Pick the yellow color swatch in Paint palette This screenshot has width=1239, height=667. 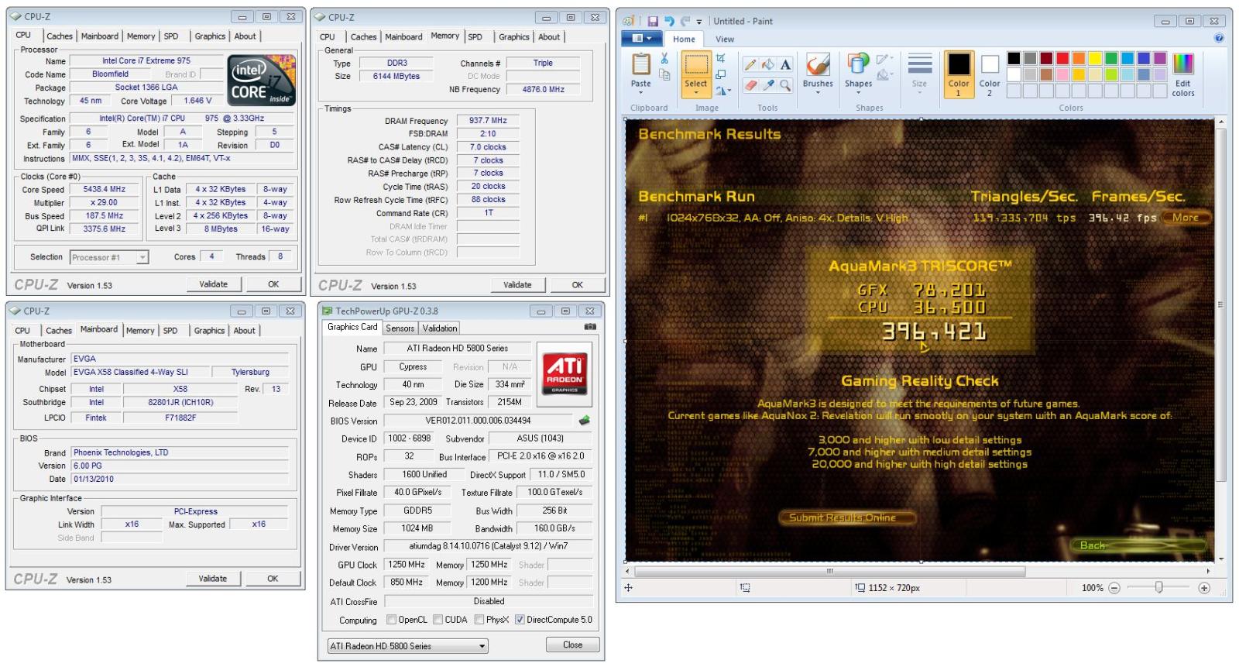click(x=1095, y=58)
